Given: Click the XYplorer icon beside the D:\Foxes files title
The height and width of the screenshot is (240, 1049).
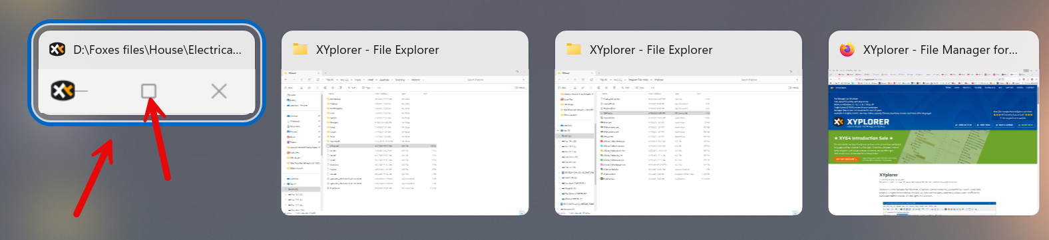Looking at the screenshot, I should 57,49.
